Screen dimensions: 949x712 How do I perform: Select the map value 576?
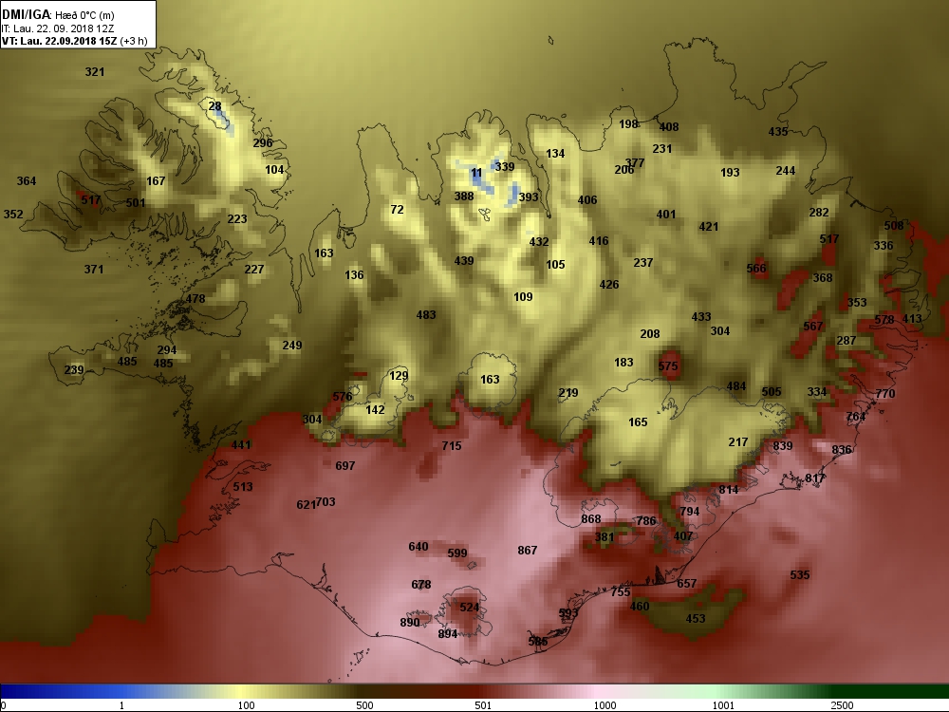343,397
